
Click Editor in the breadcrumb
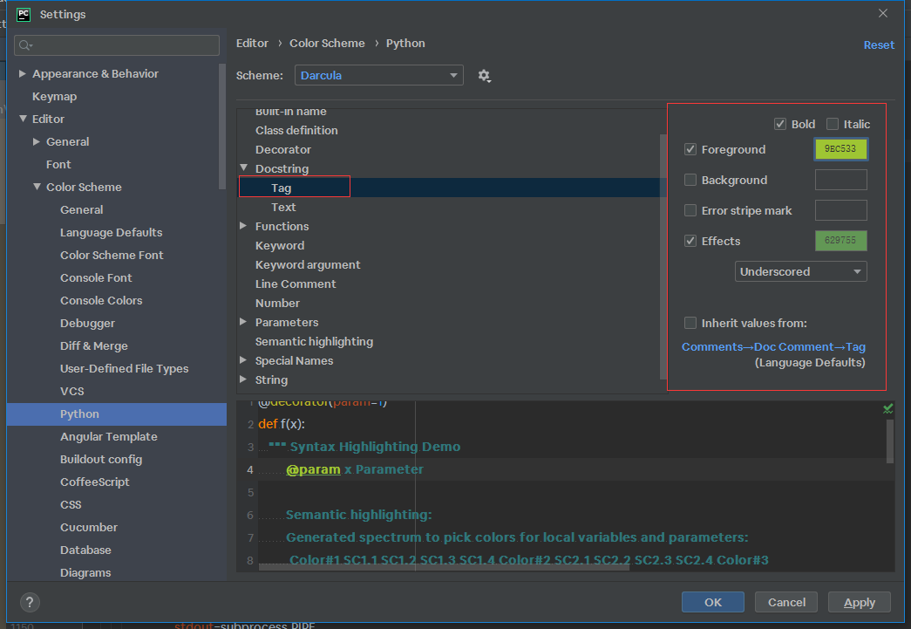click(252, 43)
